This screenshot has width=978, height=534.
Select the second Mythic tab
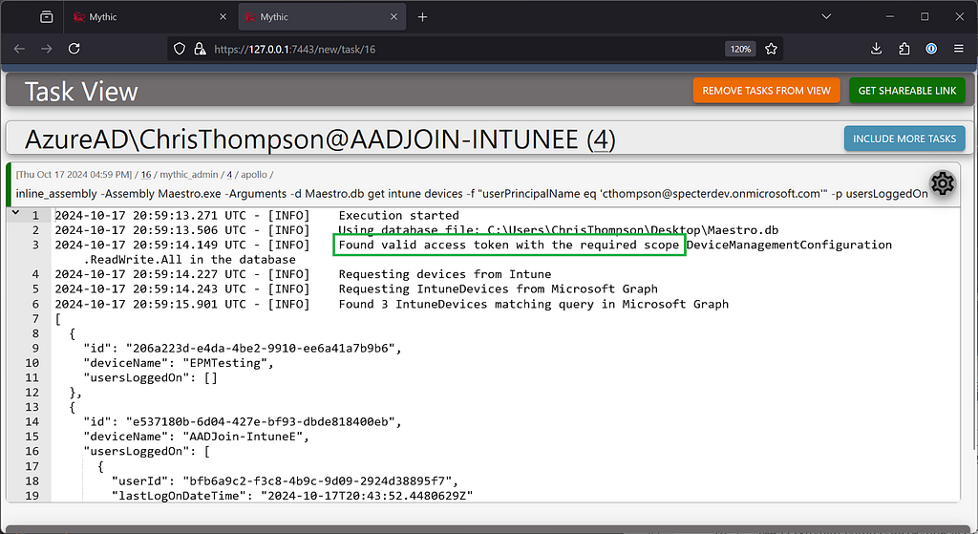point(322,17)
